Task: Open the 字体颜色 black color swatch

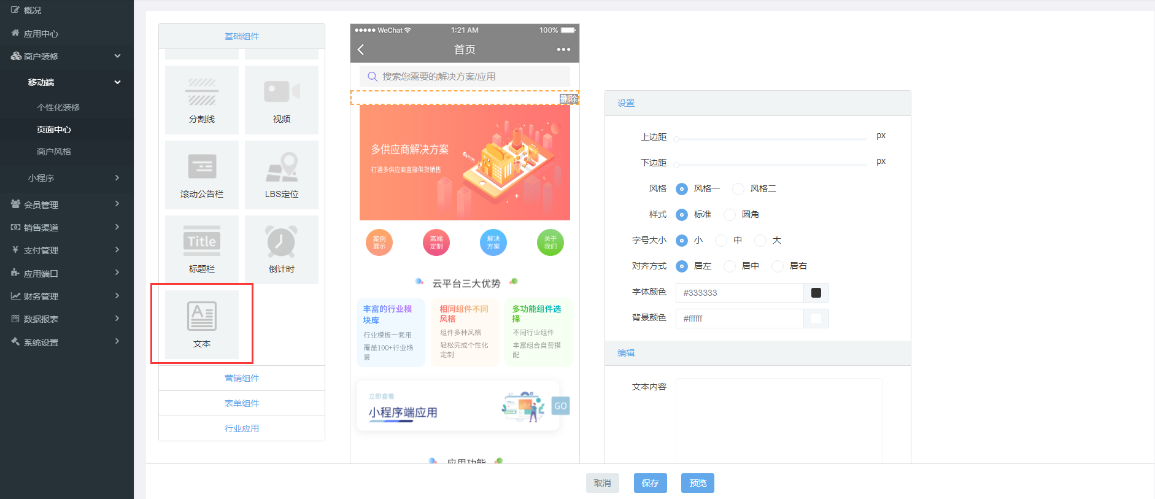Action: [816, 293]
